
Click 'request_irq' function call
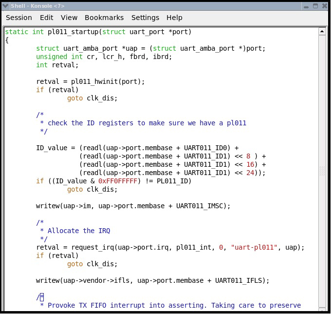[x=92, y=247]
